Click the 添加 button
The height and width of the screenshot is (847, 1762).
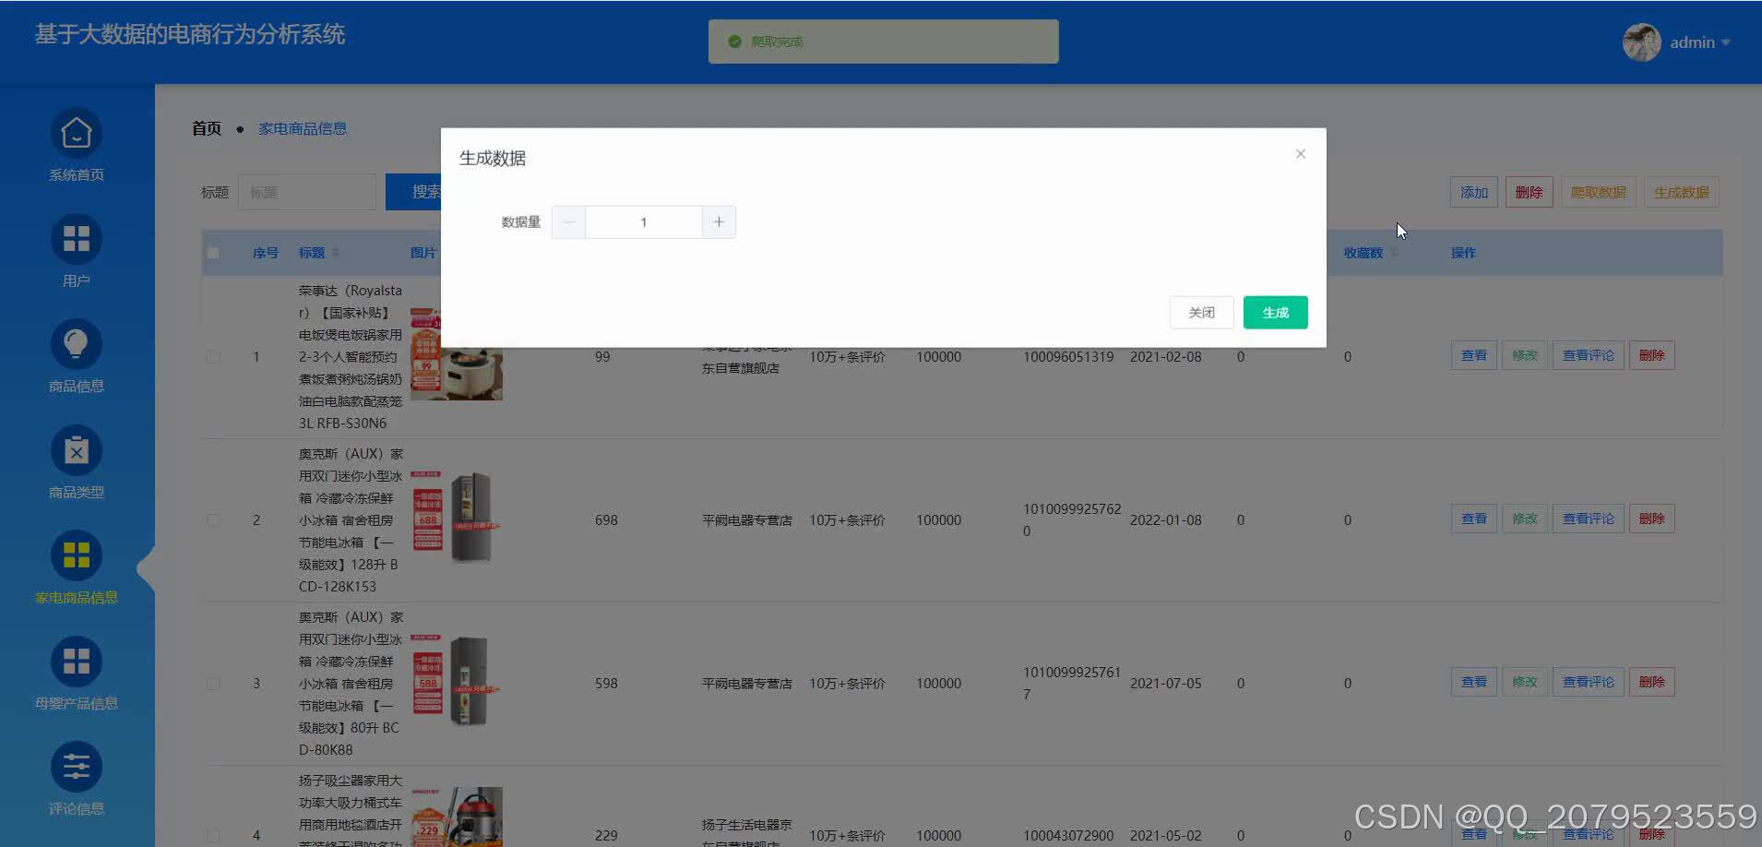point(1474,192)
